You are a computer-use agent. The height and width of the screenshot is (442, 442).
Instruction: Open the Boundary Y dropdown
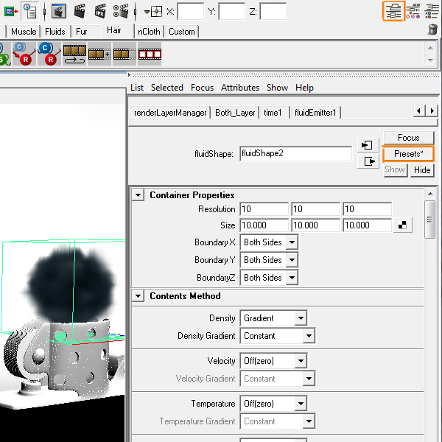pyautogui.click(x=269, y=259)
